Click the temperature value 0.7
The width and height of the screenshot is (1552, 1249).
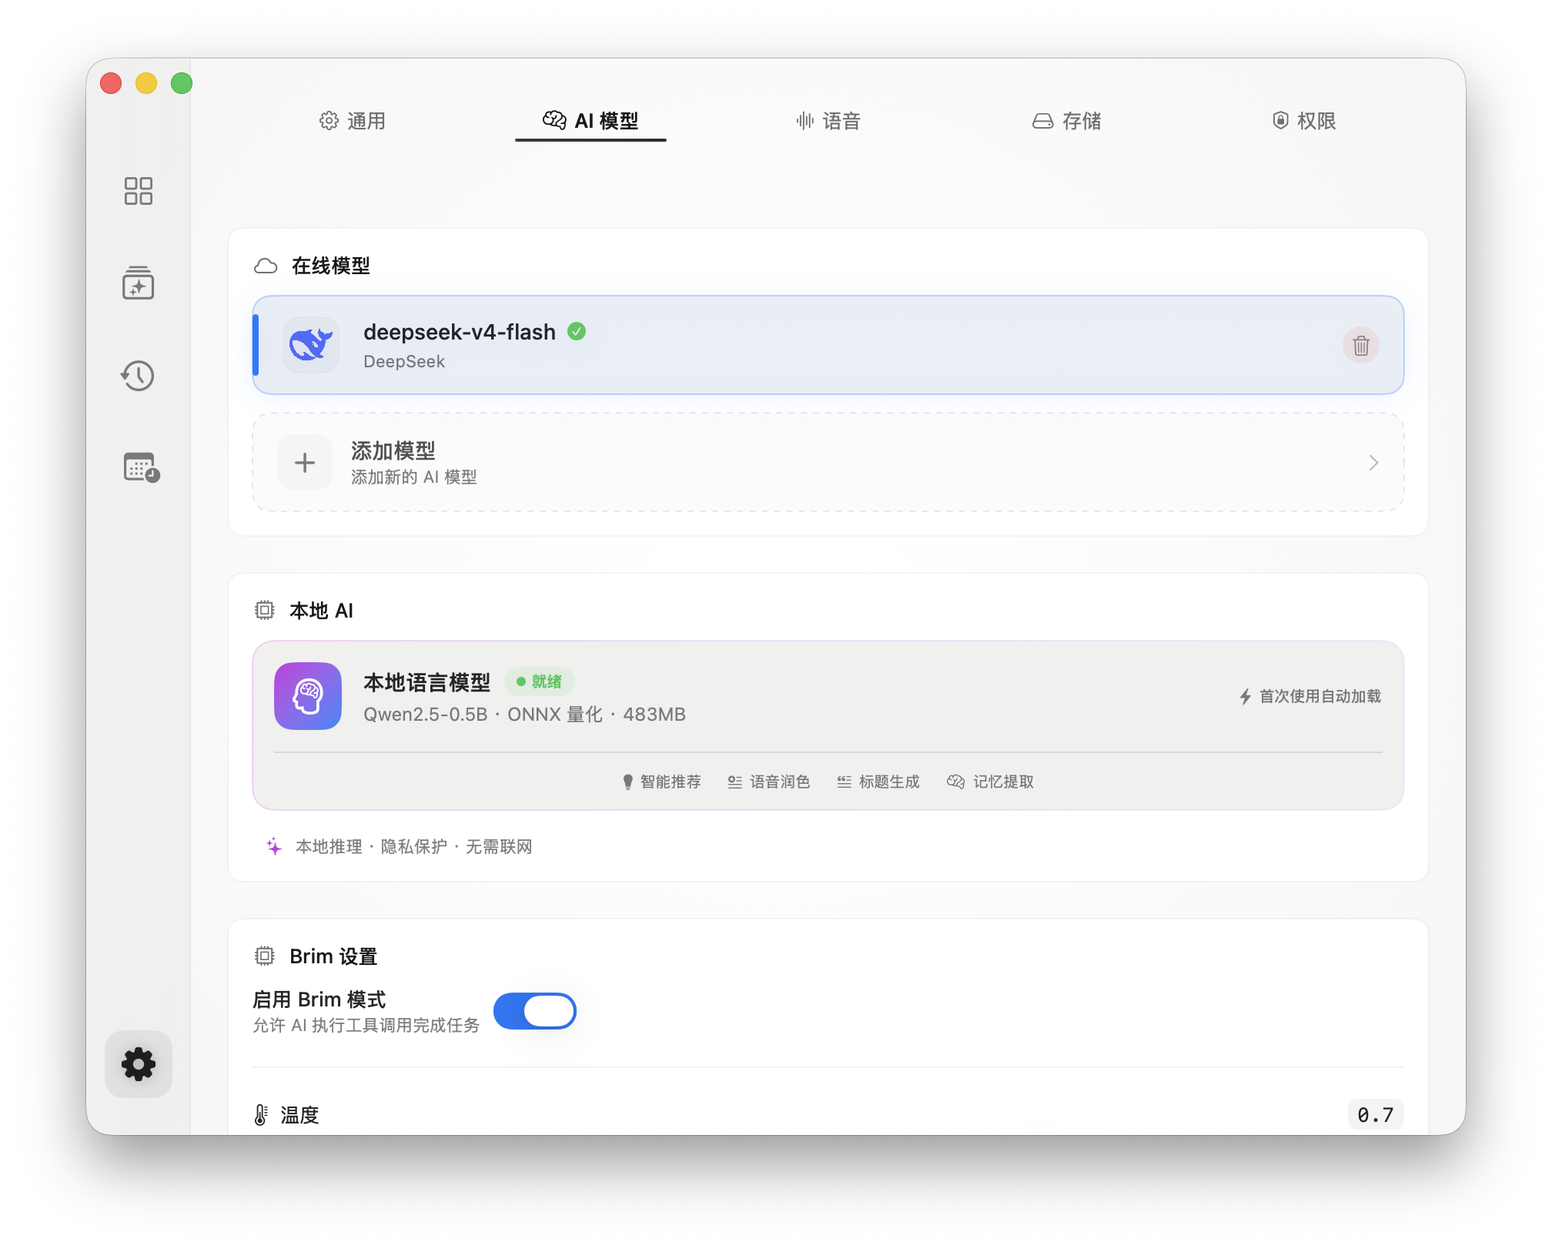click(1376, 1113)
